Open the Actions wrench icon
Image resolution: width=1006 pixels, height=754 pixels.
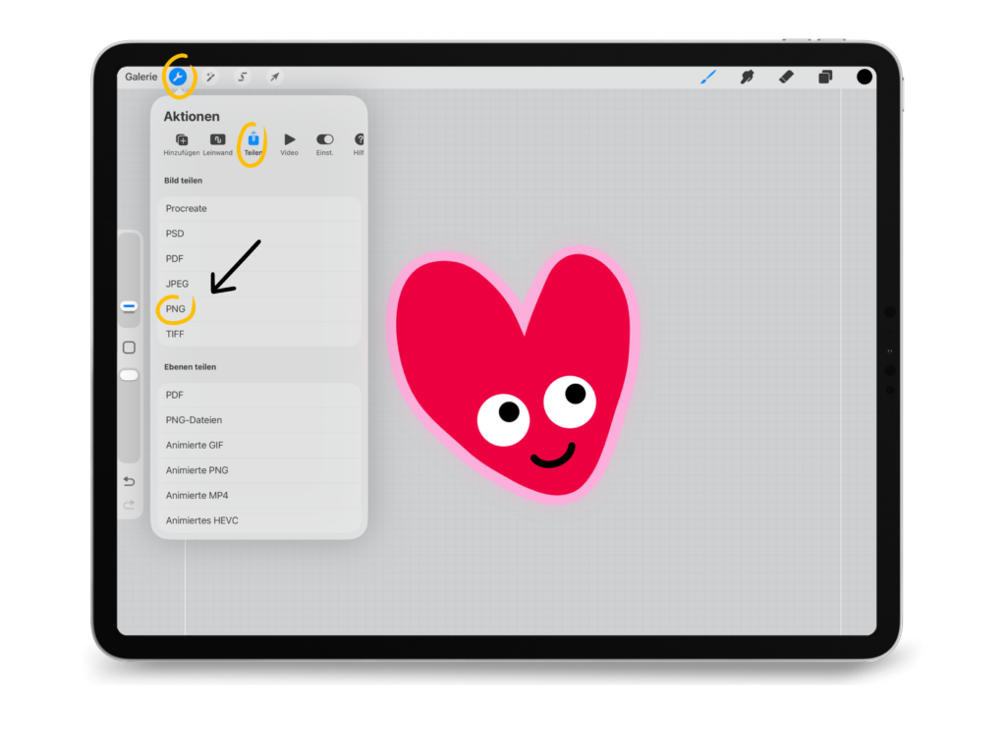click(x=178, y=77)
